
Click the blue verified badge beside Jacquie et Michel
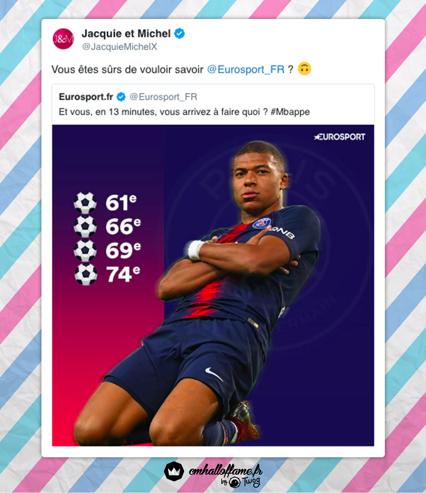[x=179, y=34]
